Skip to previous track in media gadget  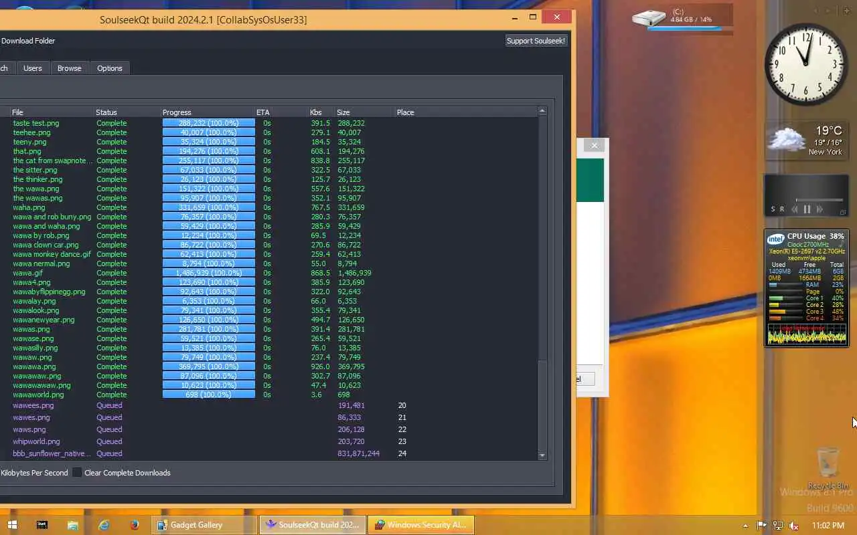pos(795,209)
